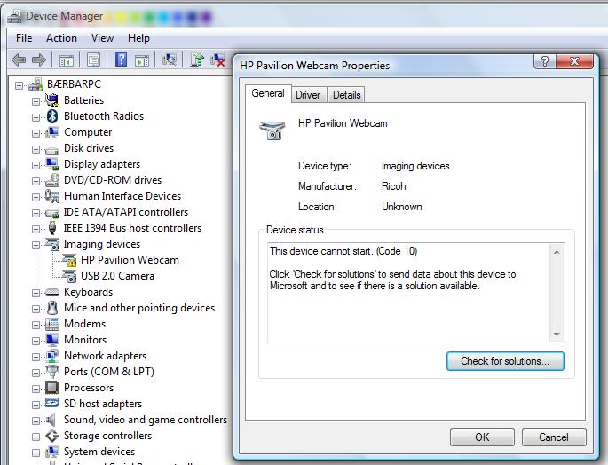Click the Uninstall device red X icon
The height and width of the screenshot is (465, 608).
coord(218,59)
